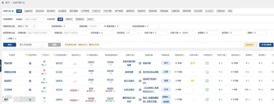Viewport: 274px width, 104px height.
Task: Select 游戏应用 industry filter
Action: point(40,11)
